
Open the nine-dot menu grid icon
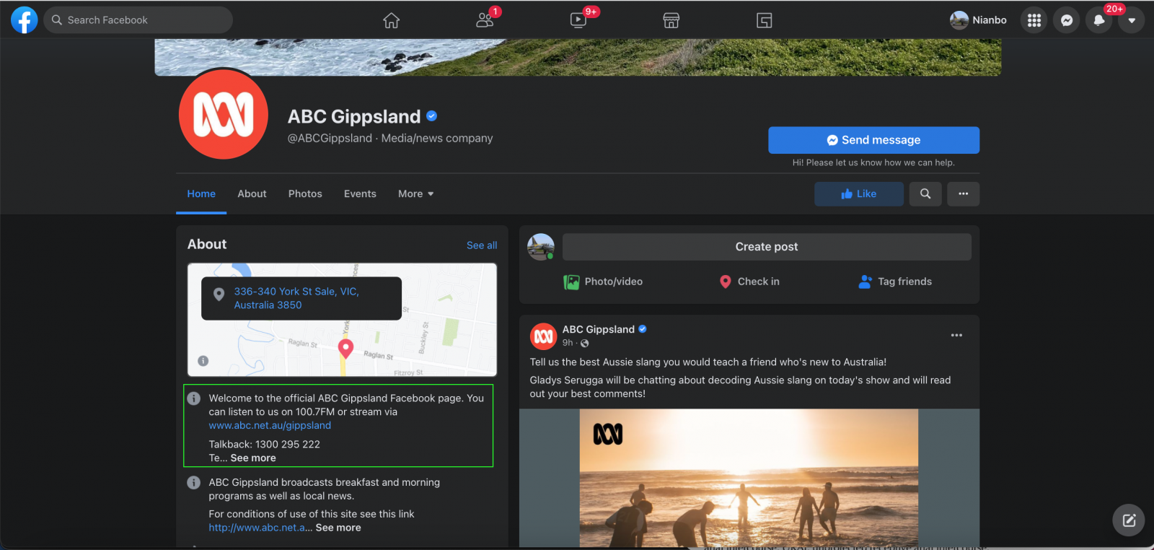coord(1034,20)
